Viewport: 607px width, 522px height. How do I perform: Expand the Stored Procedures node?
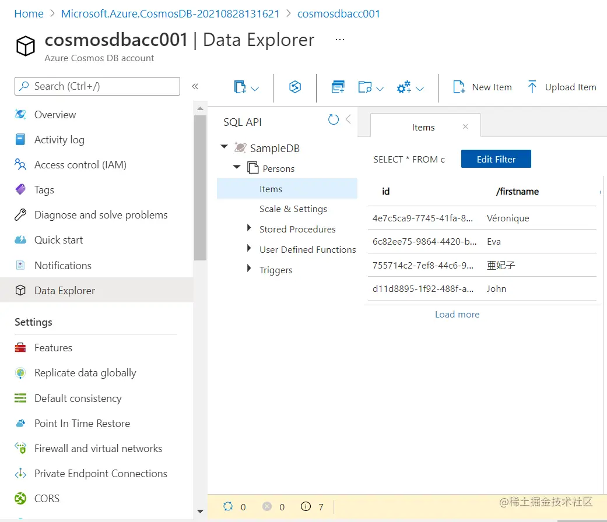pos(249,229)
